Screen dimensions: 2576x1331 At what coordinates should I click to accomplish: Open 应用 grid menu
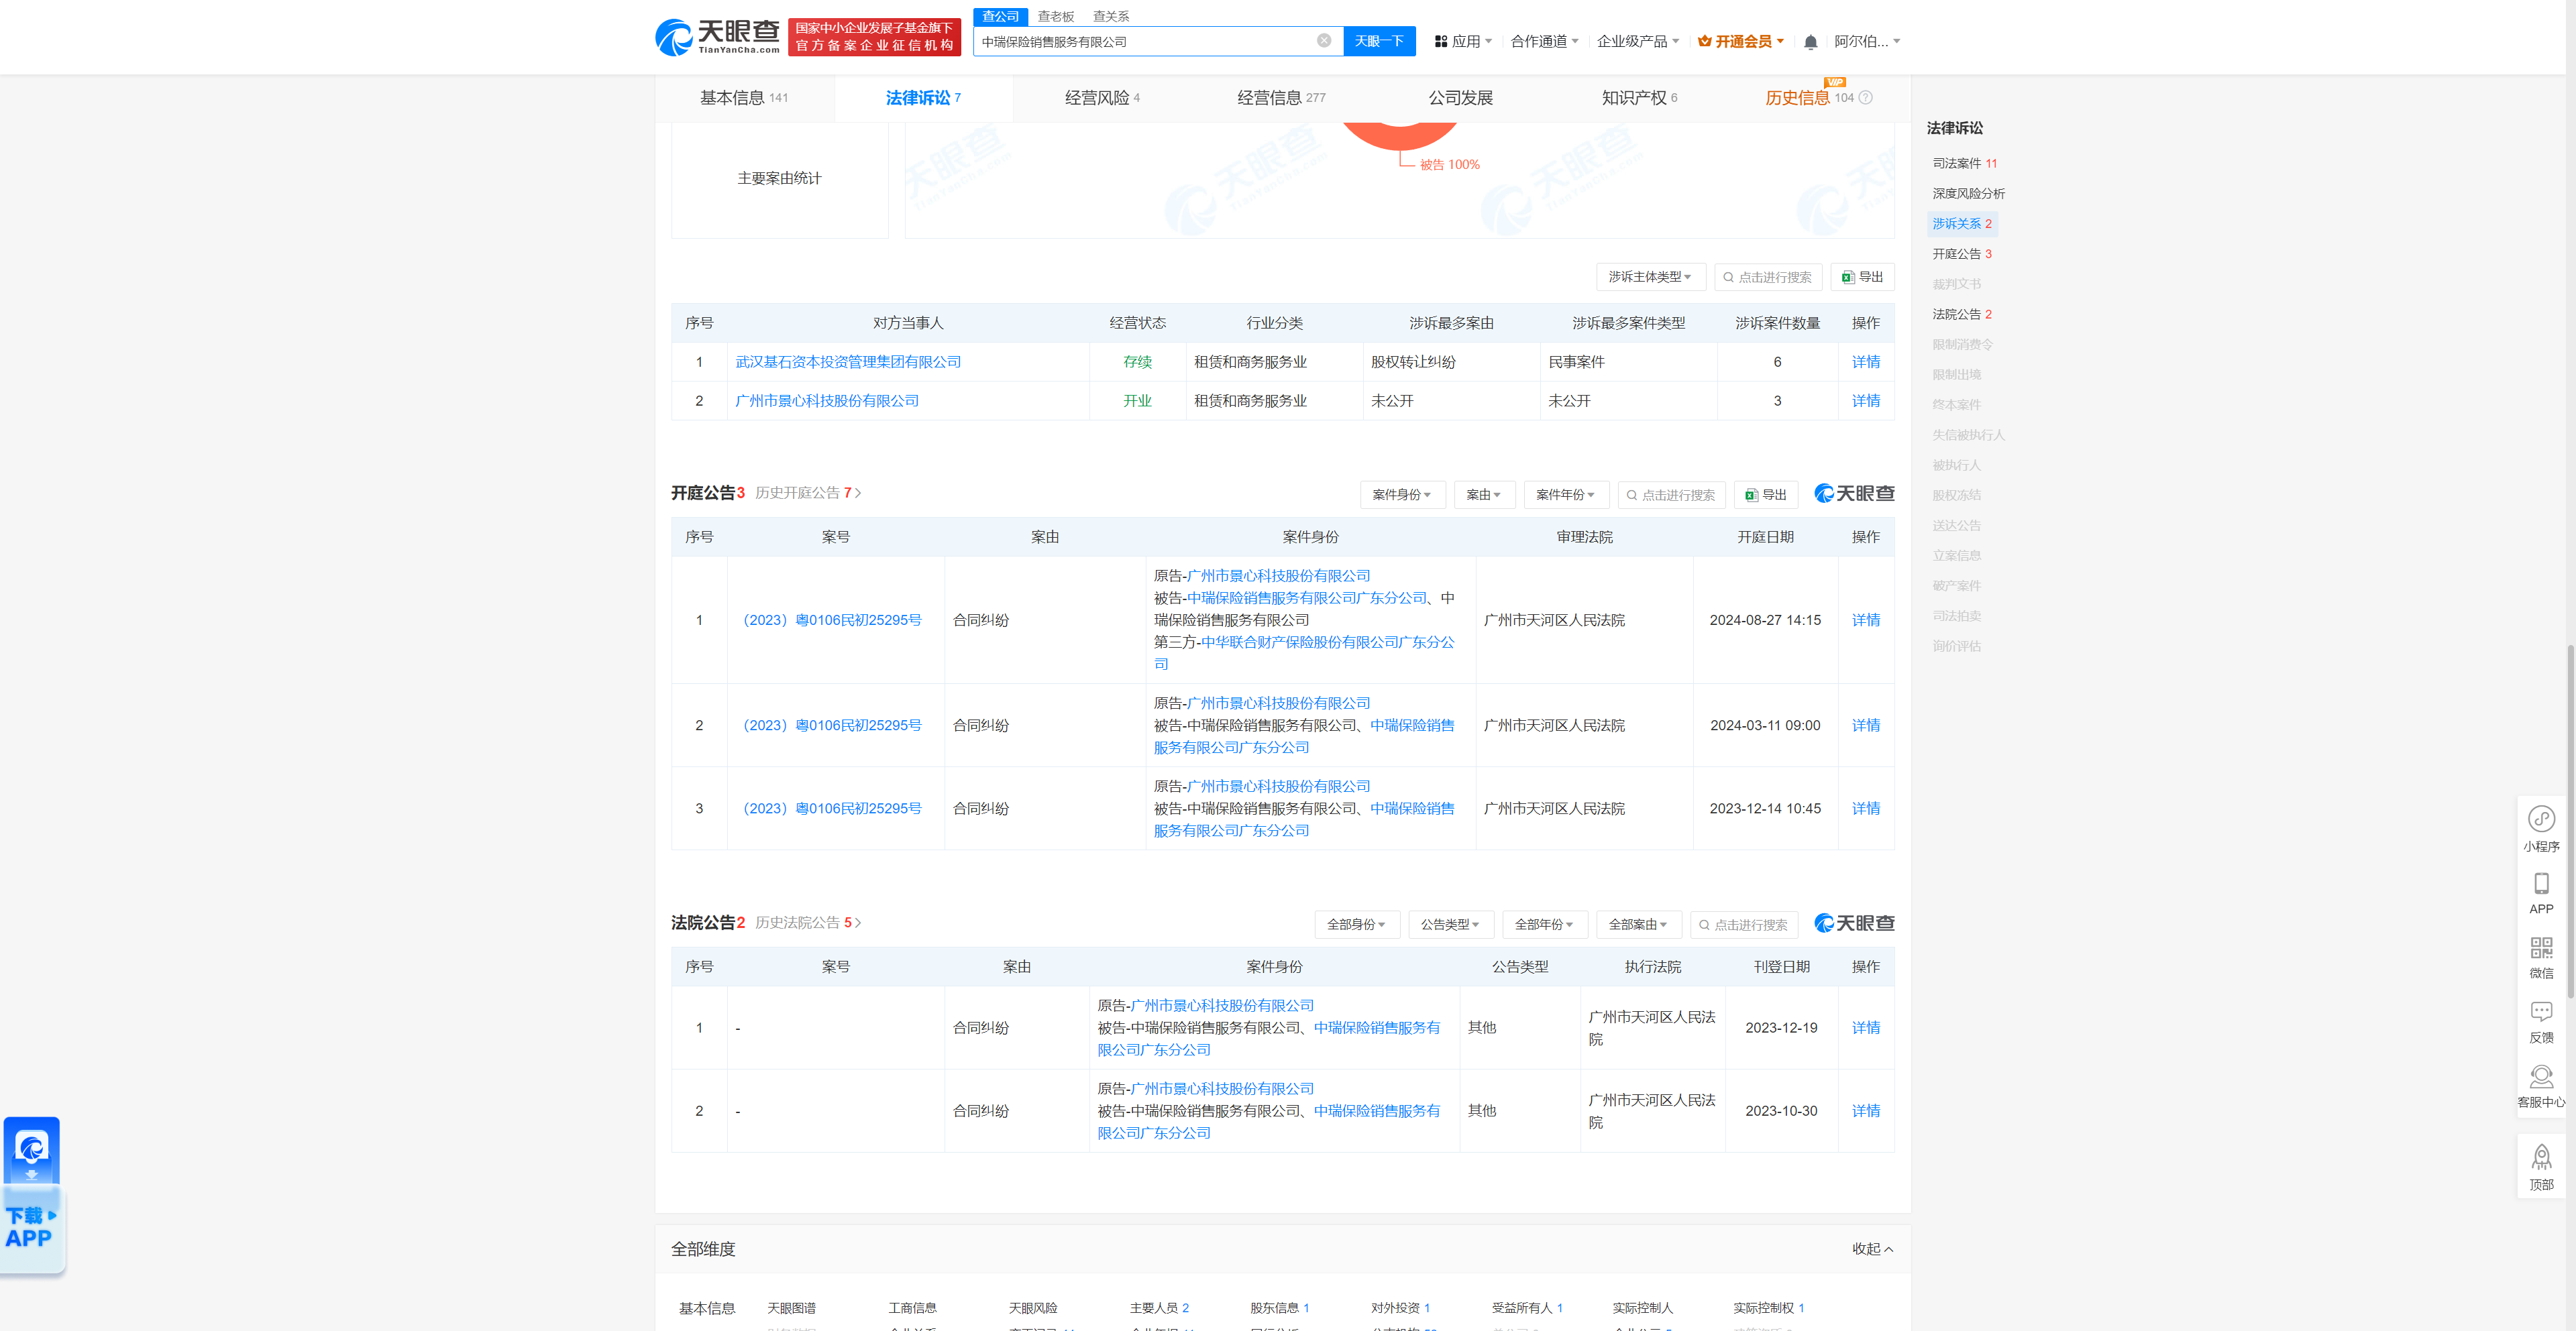click(x=1463, y=42)
